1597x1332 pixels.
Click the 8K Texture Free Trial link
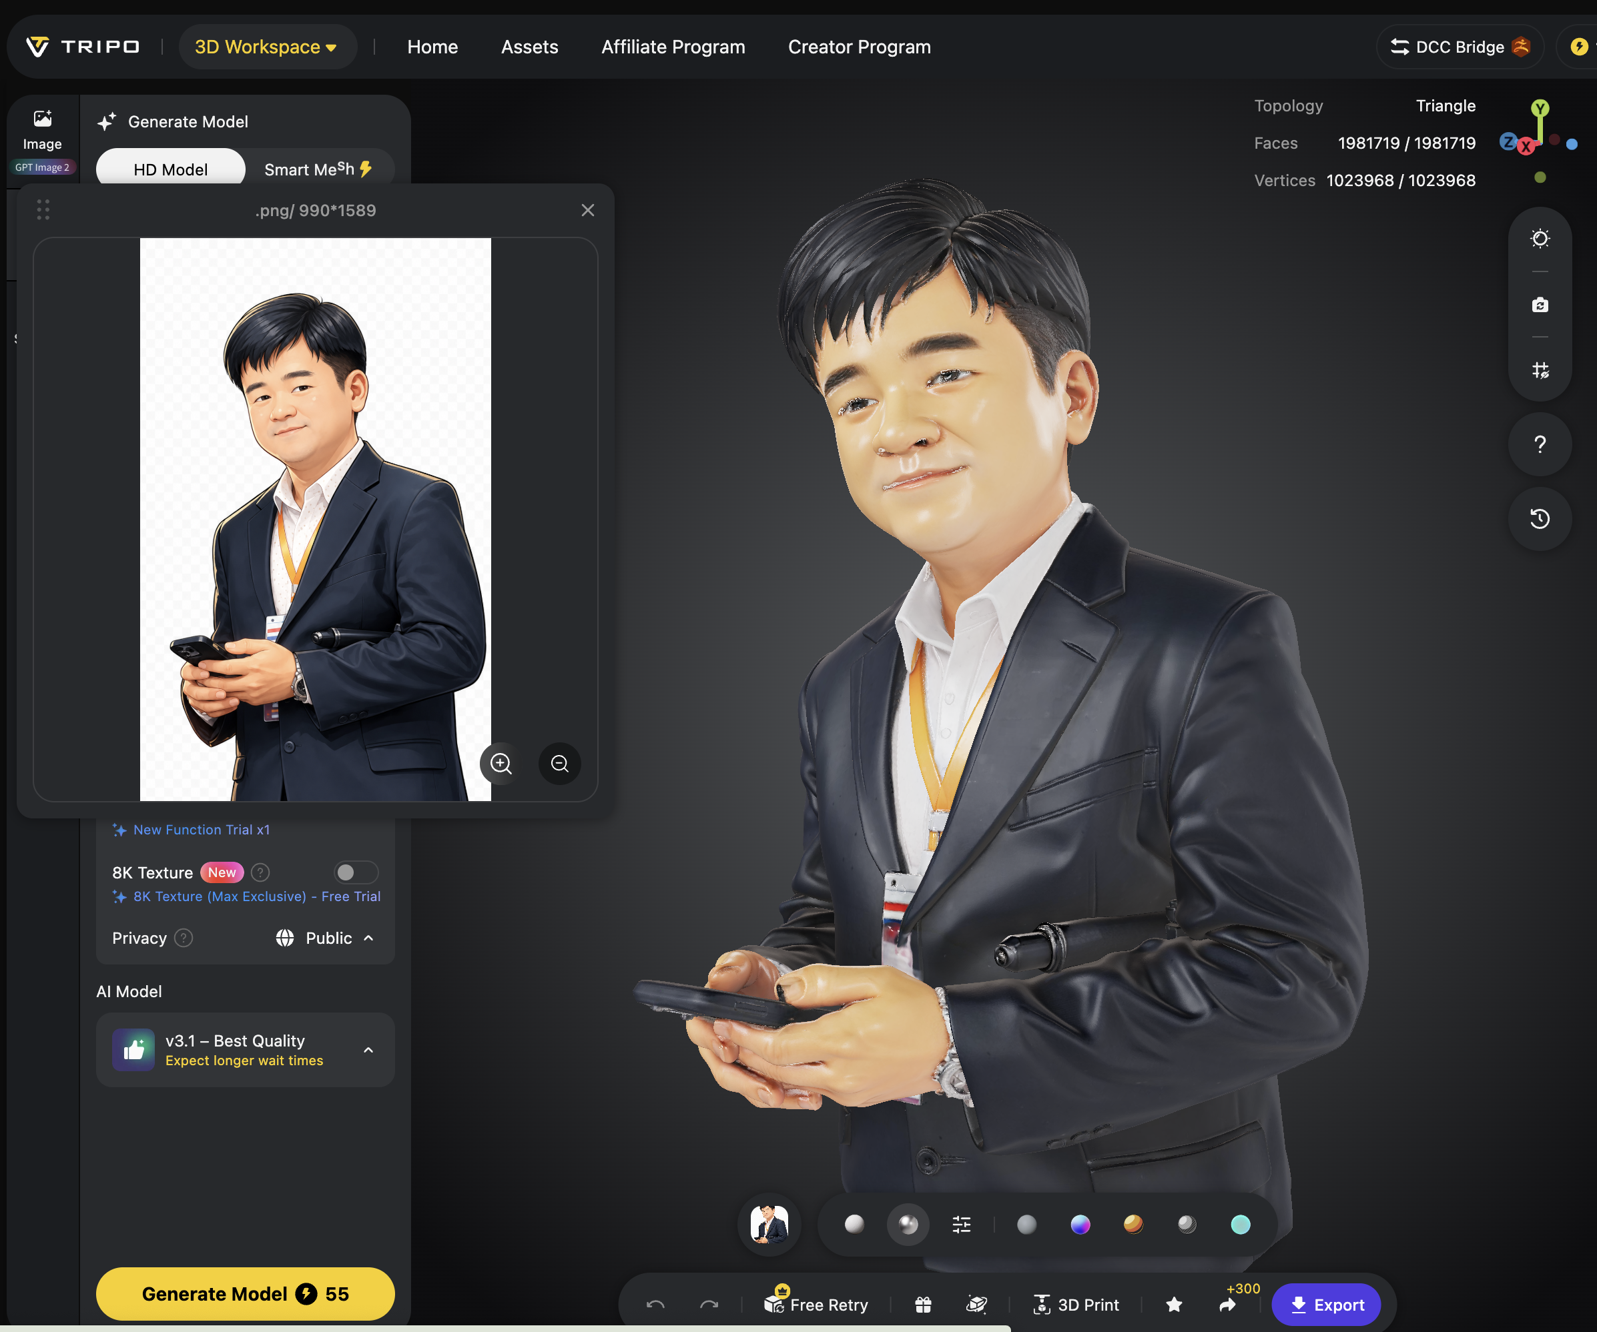click(257, 896)
